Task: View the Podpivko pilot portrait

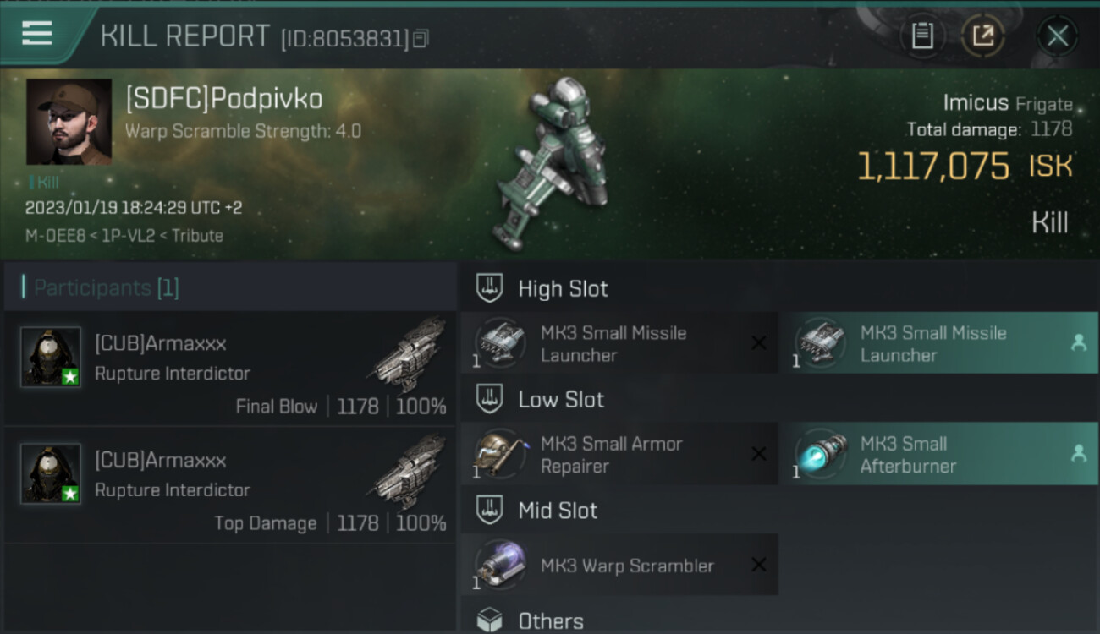Action: click(x=69, y=122)
